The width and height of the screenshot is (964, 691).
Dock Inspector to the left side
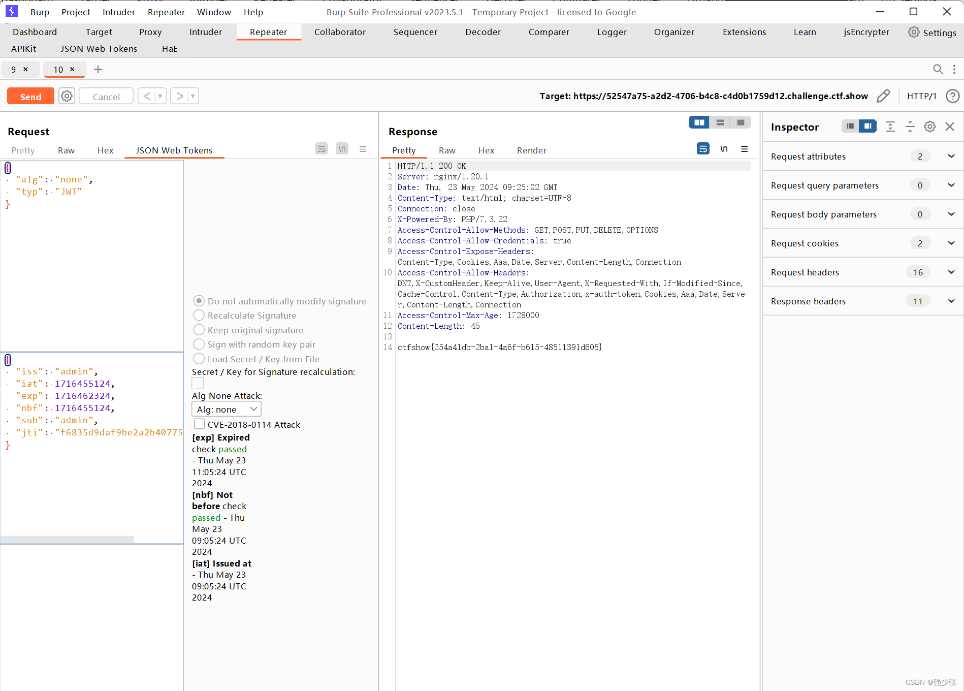(850, 126)
